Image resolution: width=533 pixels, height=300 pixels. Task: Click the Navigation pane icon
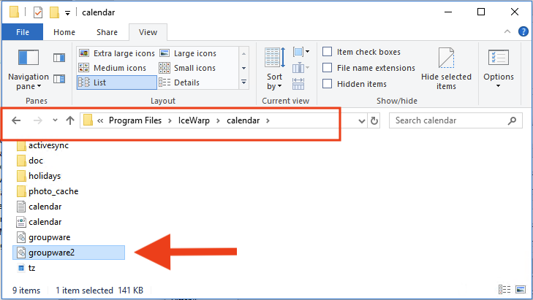click(29, 58)
